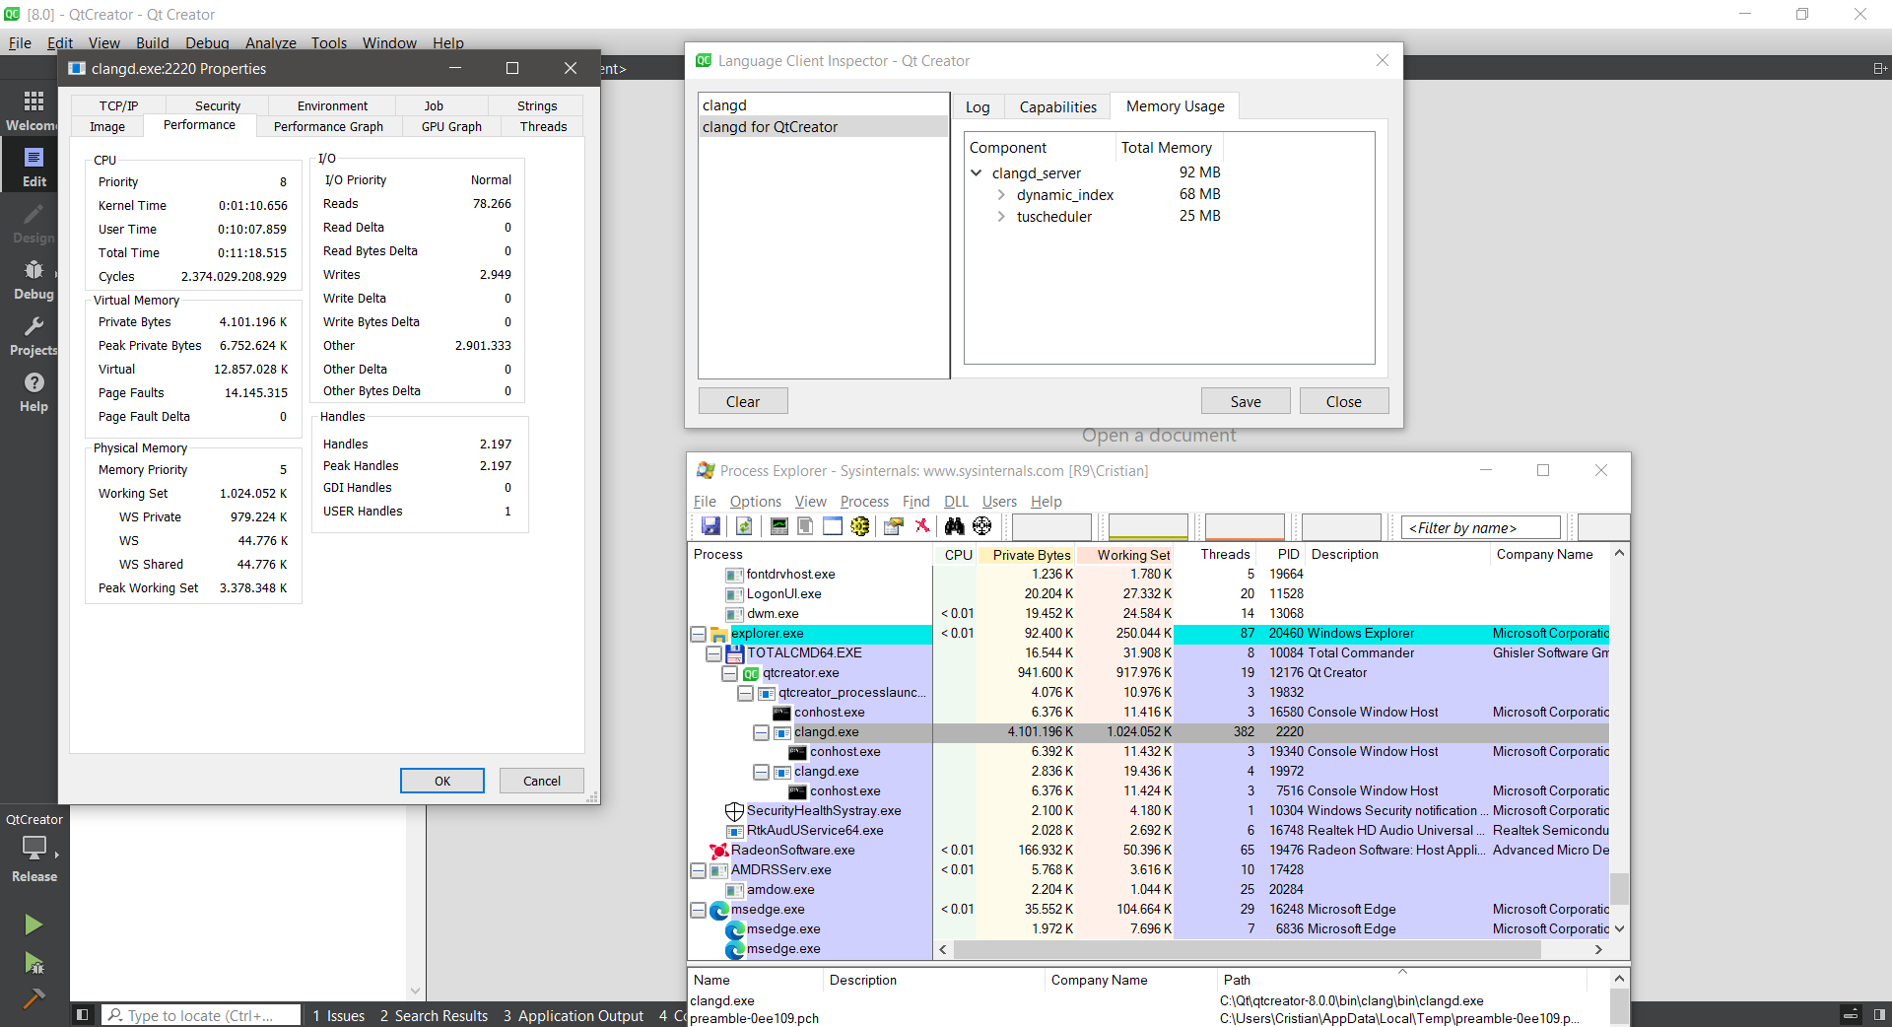The height and width of the screenshot is (1027, 1892).
Task: Click Filter by name field
Action: click(1481, 527)
